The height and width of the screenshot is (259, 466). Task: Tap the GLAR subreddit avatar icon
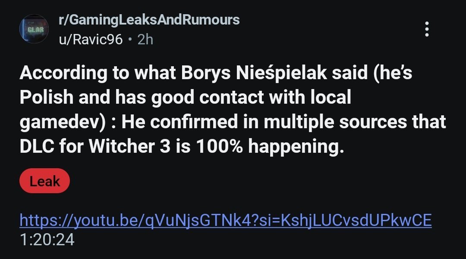[x=34, y=29]
